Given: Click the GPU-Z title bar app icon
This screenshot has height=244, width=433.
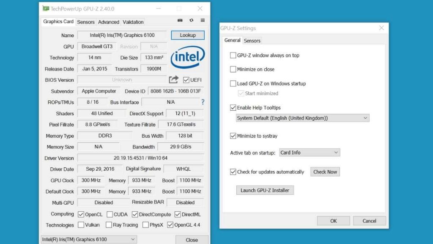Looking at the screenshot, I should (x=46, y=8).
